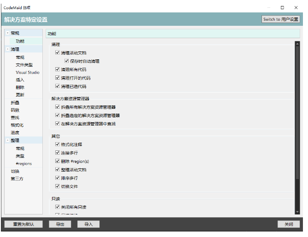Toggle 折叠选定的解决方案资源管理器 checkbox

(x=58, y=115)
